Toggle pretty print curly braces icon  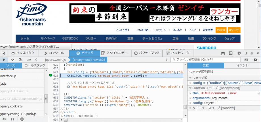tap(12, 119)
